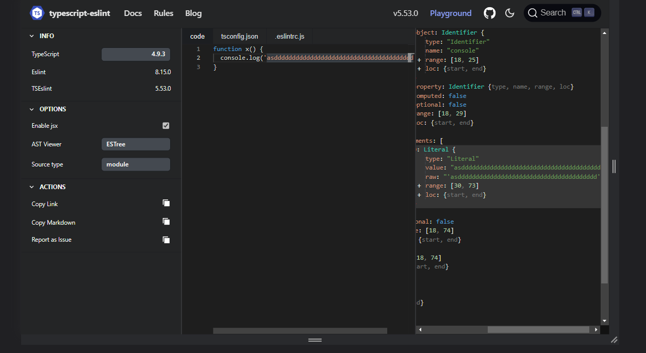Click the console.log string argument
Screen dimensions: 646x353
coord(338,58)
